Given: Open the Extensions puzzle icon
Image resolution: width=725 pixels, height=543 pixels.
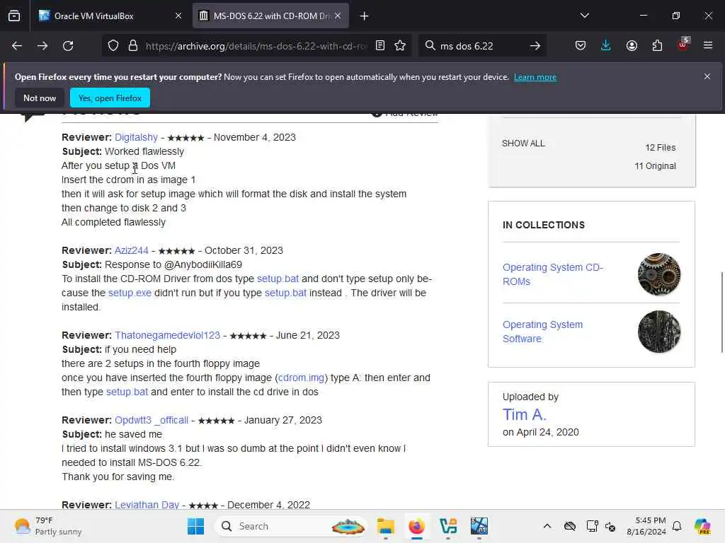Looking at the screenshot, I should pos(657,45).
